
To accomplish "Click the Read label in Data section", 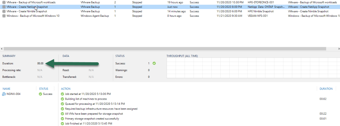I will [x=66, y=70].
